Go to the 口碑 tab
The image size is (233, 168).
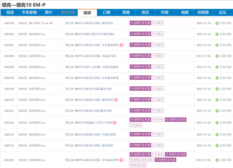point(107,12)
